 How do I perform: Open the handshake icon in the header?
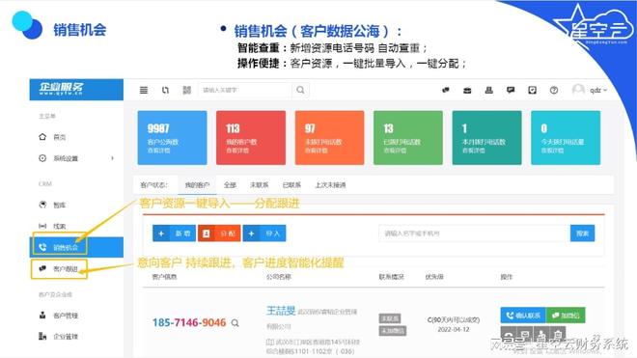[446, 90]
